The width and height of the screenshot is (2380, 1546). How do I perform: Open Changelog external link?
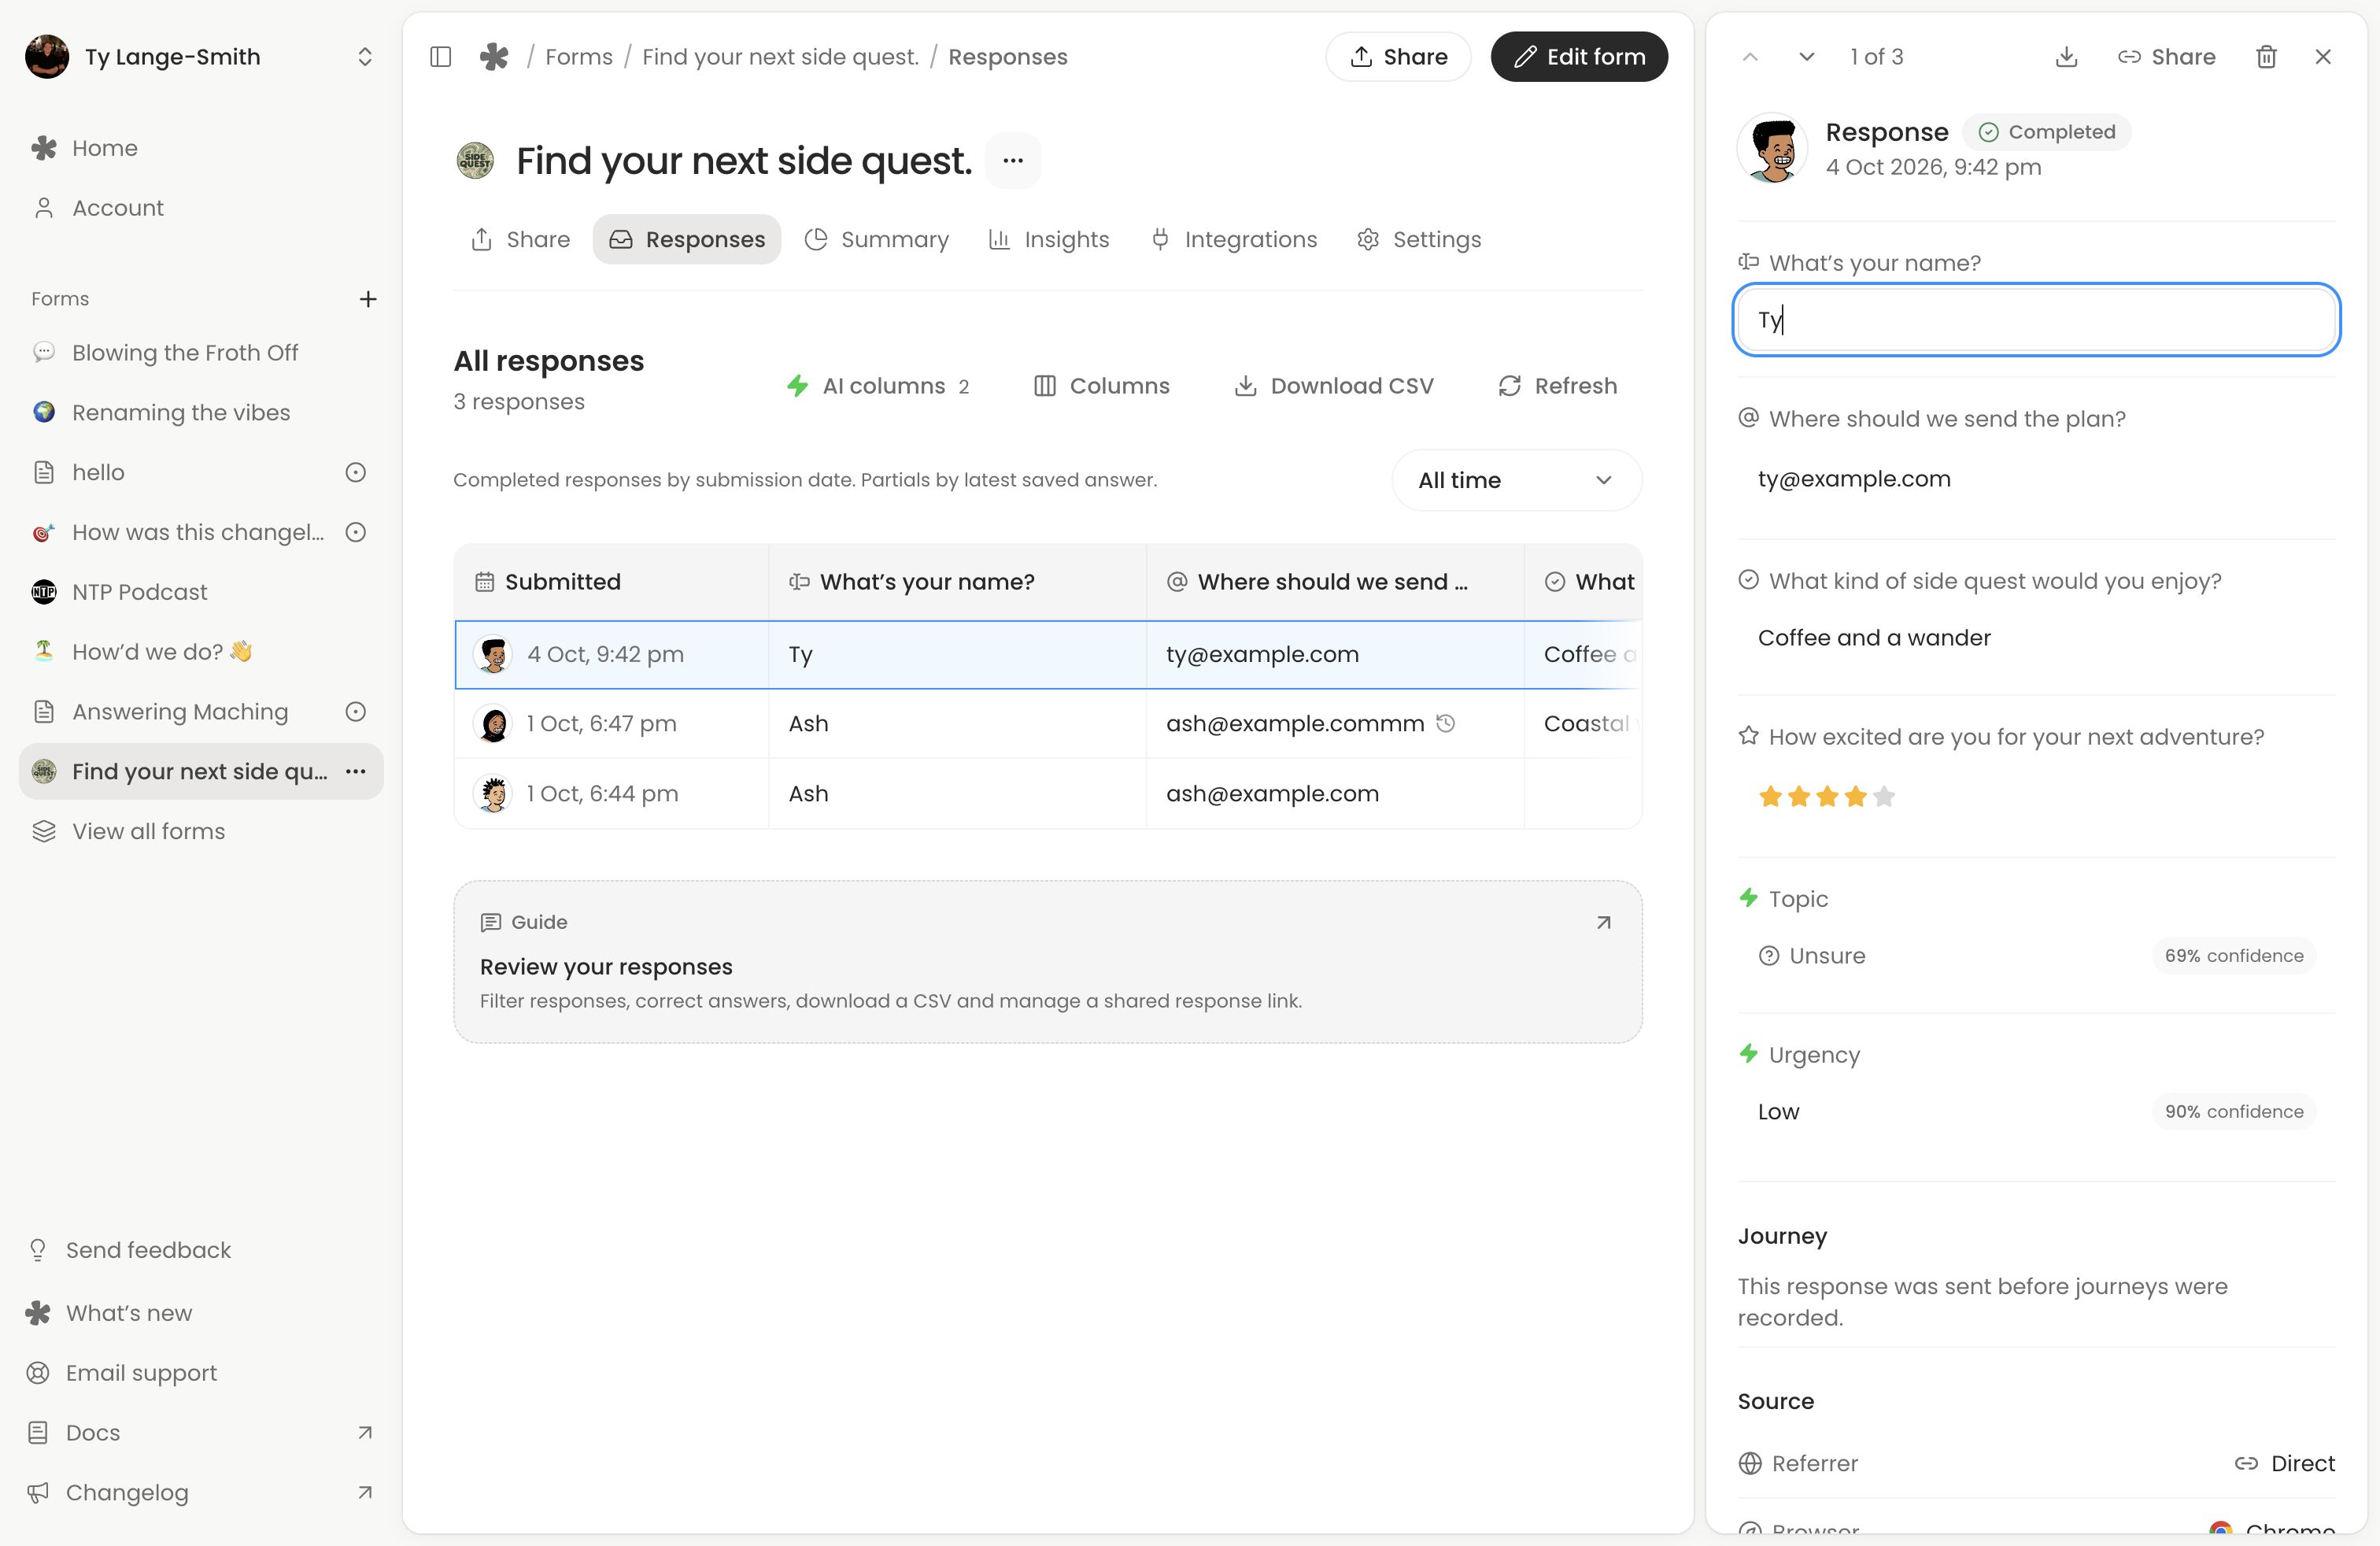pos(200,1492)
